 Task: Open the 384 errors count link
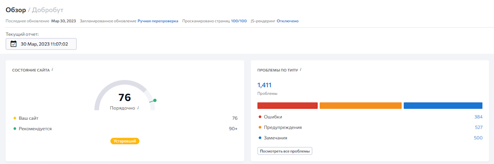click(478, 117)
